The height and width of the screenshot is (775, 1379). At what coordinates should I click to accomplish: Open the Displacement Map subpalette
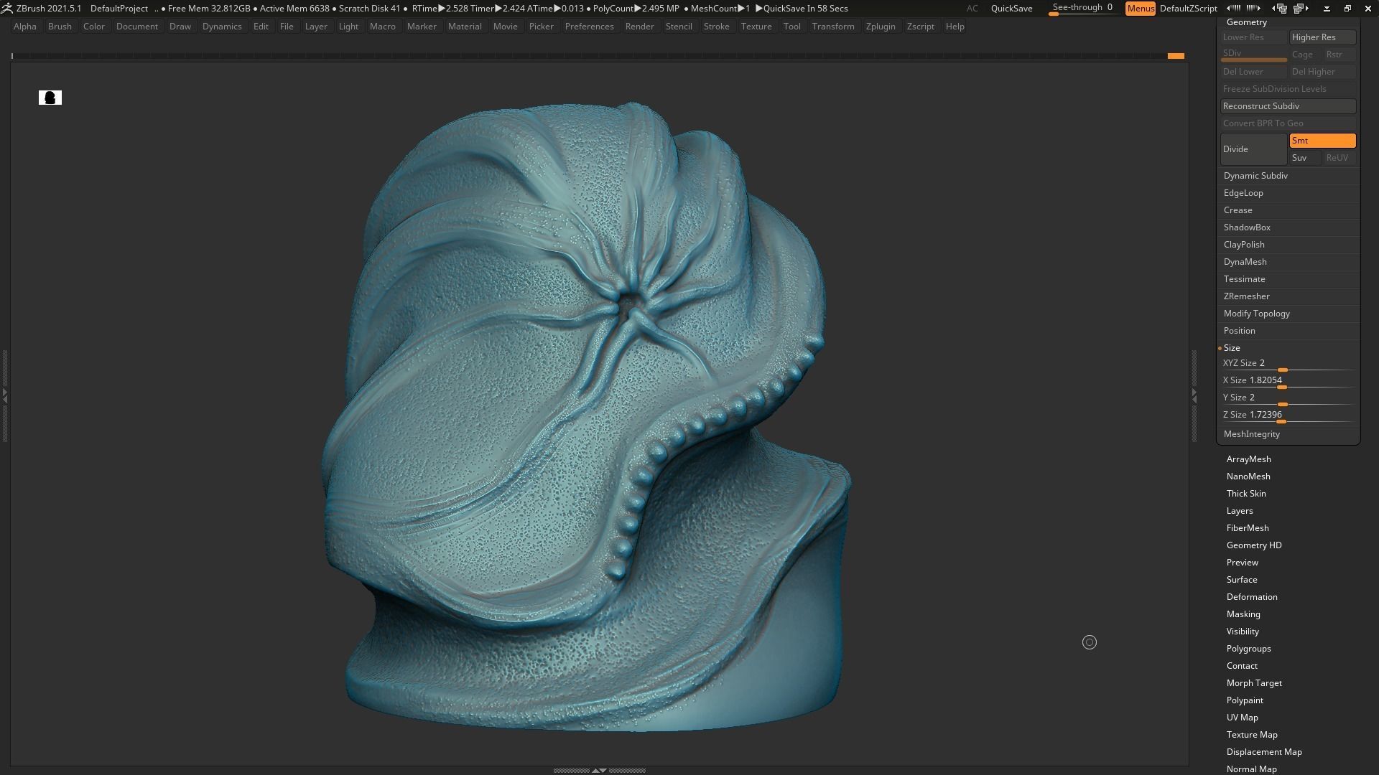tap(1264, 752)
